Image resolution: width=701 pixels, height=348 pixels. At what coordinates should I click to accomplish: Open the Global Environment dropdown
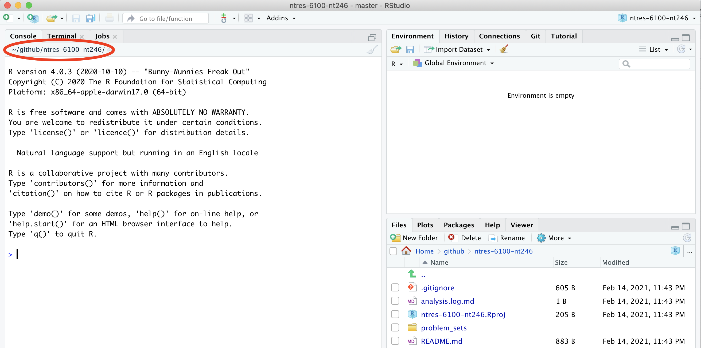pos(454,63)
